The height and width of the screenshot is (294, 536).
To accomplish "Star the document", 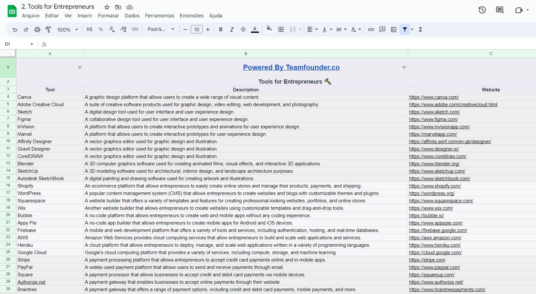I will pos(107,7).
